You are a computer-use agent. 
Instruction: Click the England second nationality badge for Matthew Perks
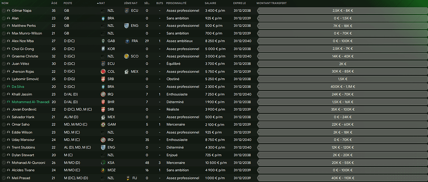126,26
